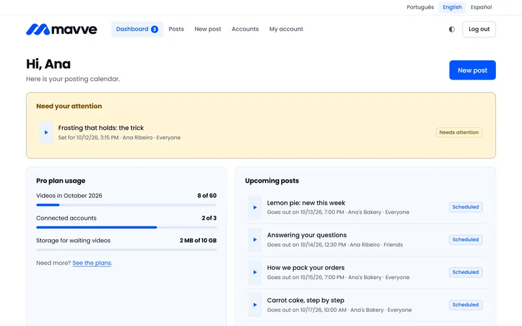Click the Scheduled badge for How we pack orders
Screen dimensions: 522x326
click(x=465, y=272)
